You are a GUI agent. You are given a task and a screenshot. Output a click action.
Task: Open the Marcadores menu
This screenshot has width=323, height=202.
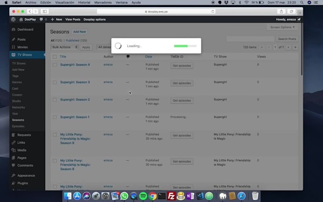point(103,2)
